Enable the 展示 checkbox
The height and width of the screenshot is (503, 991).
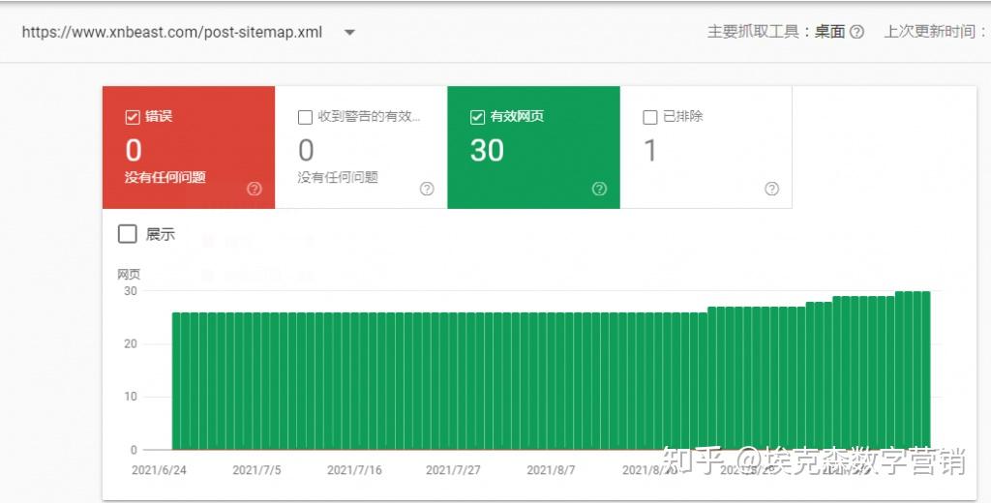[128, 234]
